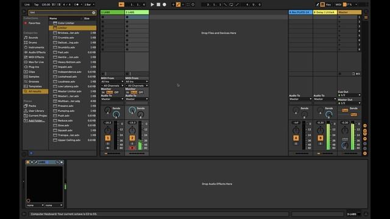Select the Master track header

349,12
